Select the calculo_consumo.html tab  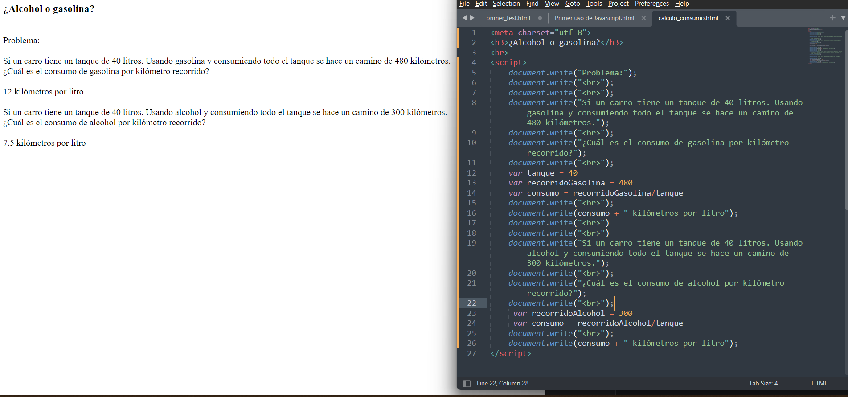[x=688, y=18]
